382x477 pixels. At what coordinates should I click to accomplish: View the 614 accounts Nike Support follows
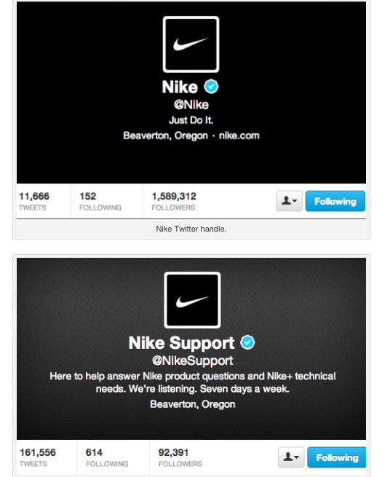click(x=107, y=457)
